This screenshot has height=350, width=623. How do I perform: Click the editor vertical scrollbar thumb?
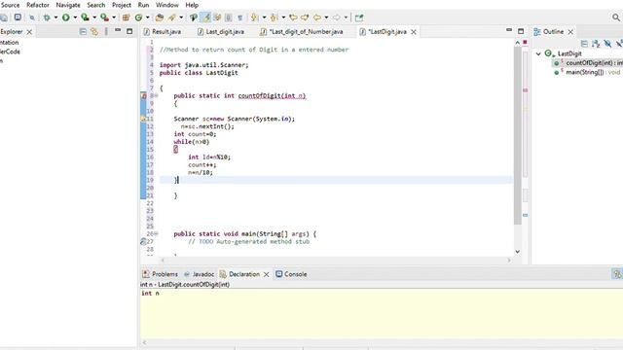pos(517,136)
